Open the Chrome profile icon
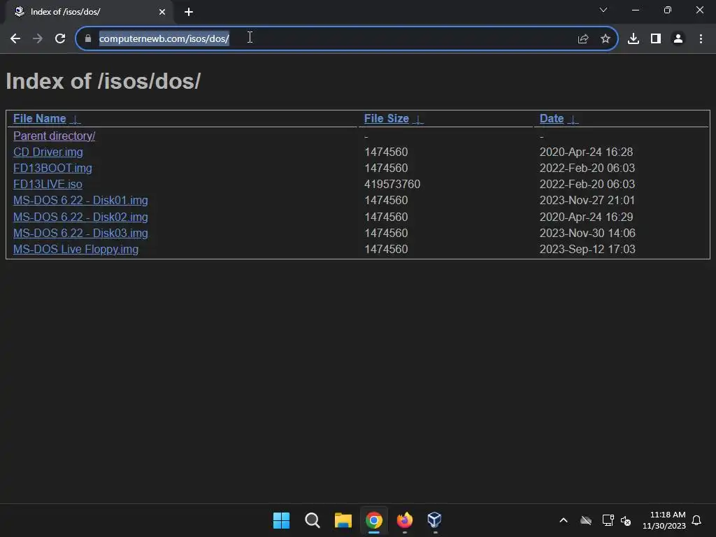Image resolution: width=716 pixels, height=537 pixels. [678, 39]
